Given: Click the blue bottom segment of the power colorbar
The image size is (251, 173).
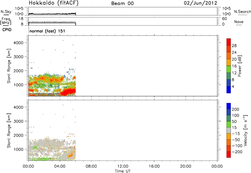Looking at the screenshot, I should click(x=229, y=90).
